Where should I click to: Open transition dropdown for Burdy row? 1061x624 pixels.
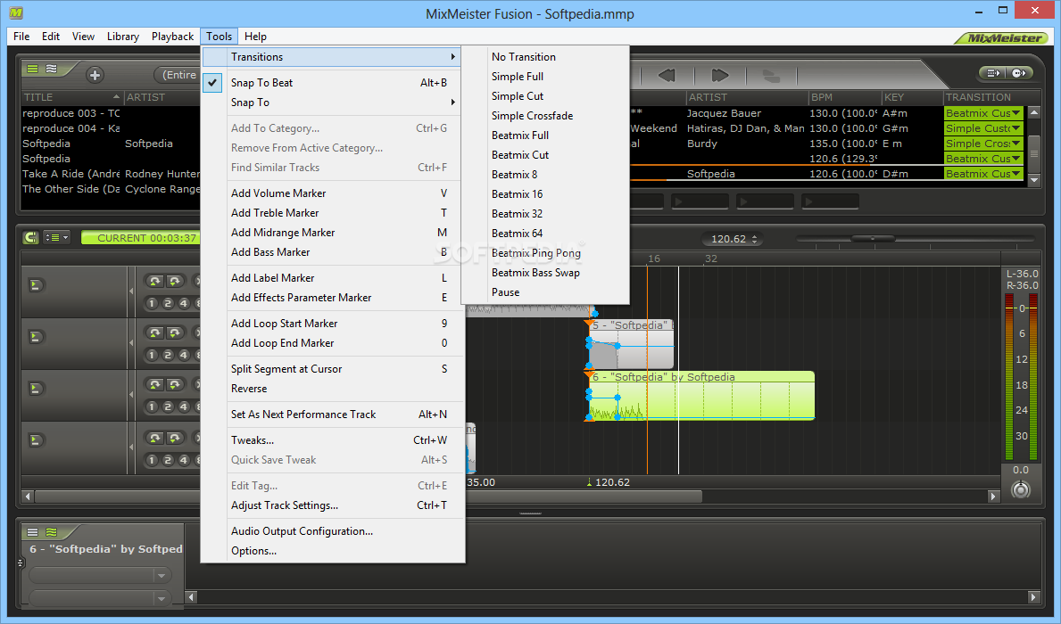tap(1015, 144)
